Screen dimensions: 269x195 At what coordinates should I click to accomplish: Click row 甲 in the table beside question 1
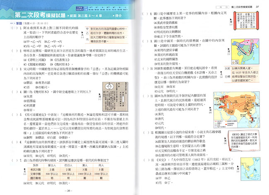(107, 29)
